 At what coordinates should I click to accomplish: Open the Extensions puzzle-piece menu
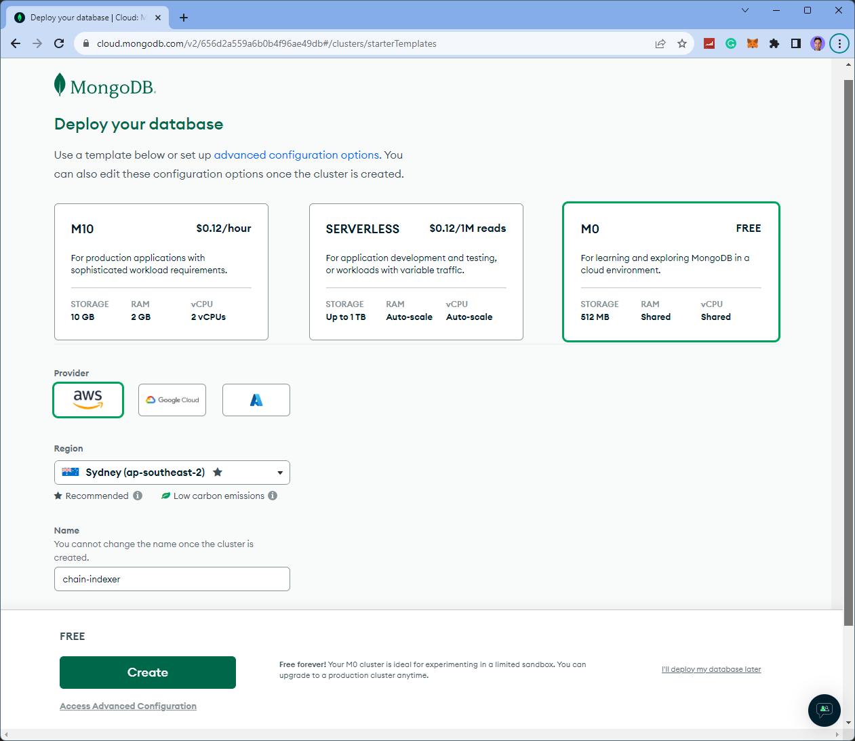tap(774, 43)
